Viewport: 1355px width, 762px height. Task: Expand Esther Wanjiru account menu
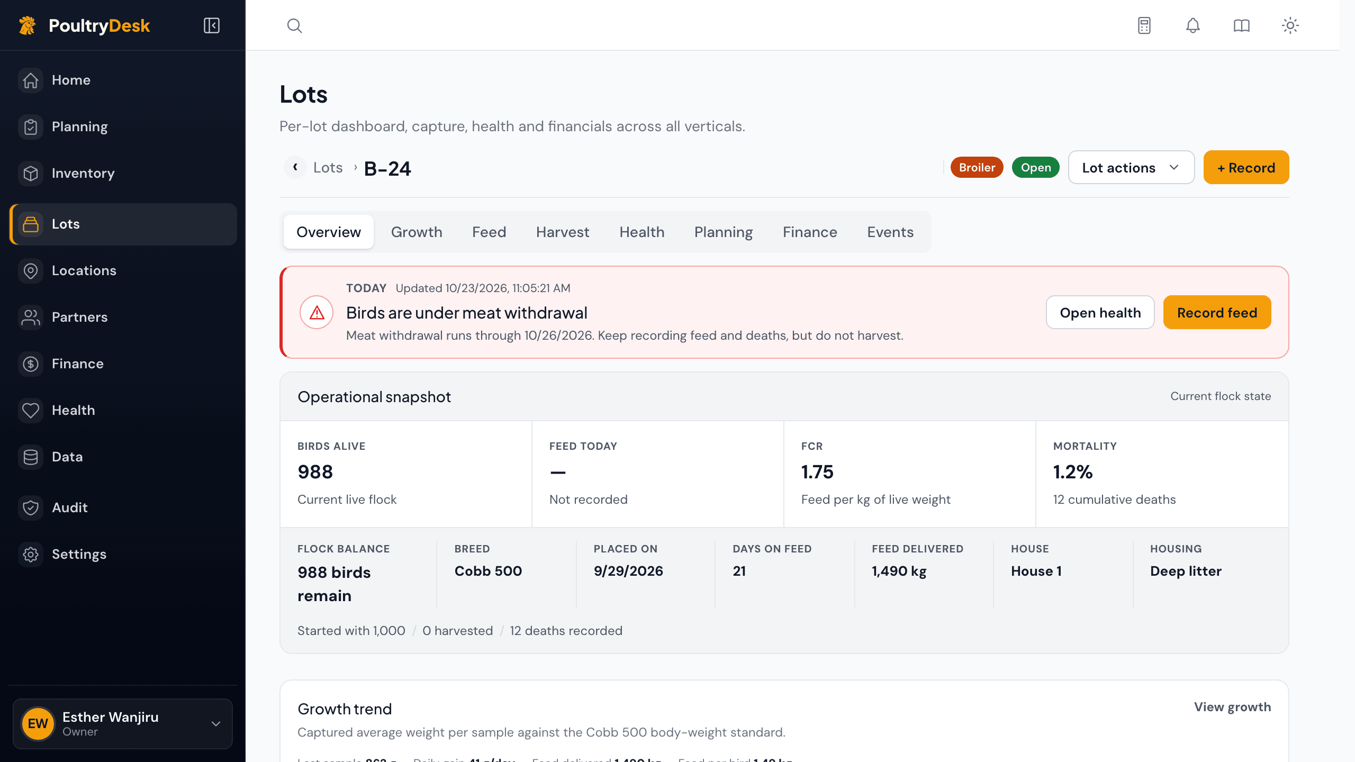(123, 723)
